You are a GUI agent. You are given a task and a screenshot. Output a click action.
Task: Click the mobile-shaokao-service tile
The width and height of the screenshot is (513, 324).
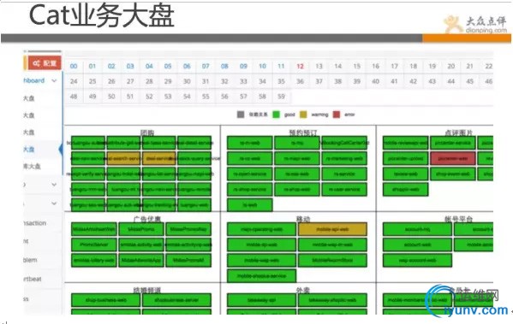click(261, 276)
